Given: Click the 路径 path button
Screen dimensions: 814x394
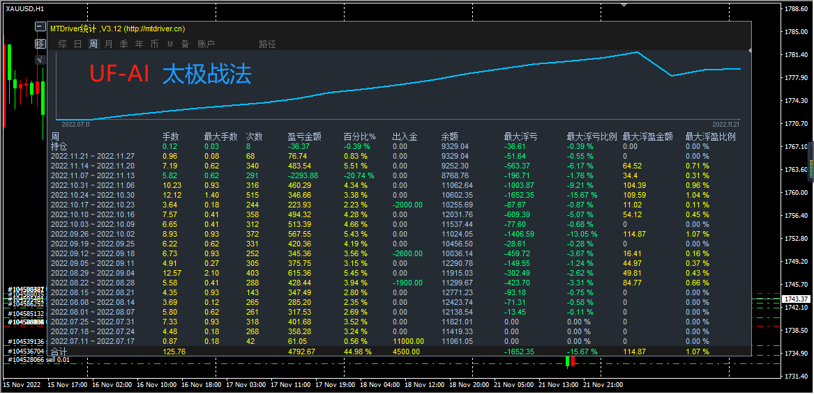Looking at the screenshot, I should (267, 44).
